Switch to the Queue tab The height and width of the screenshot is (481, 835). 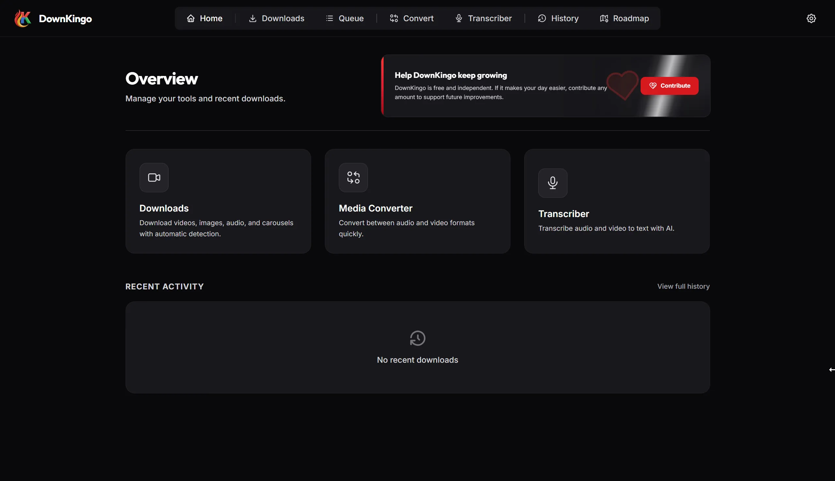point(344,18)
